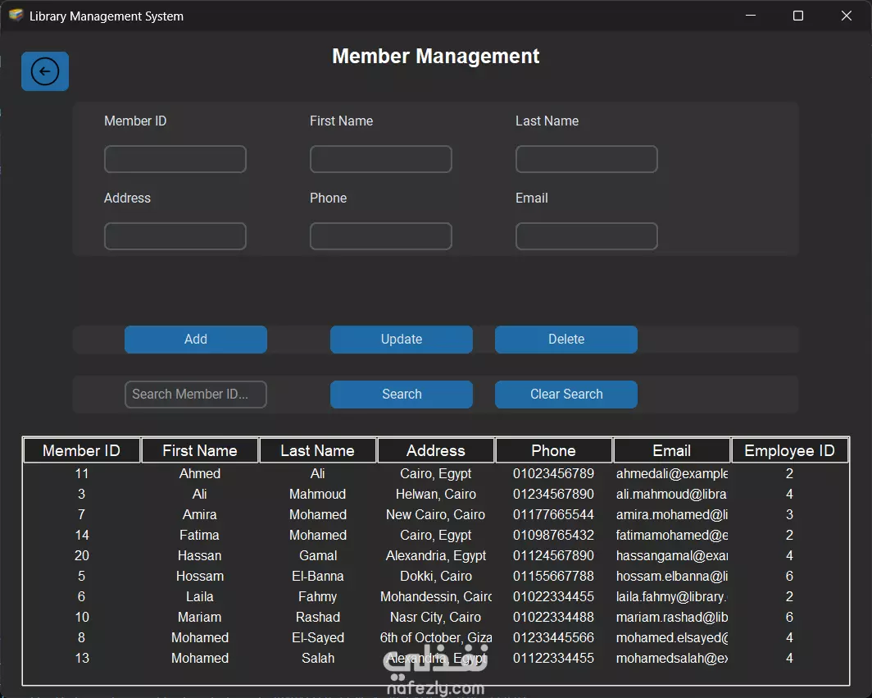Click the last name cell El-Banna
Viewport: 872px width, 698px height.
tap(317, 576)
